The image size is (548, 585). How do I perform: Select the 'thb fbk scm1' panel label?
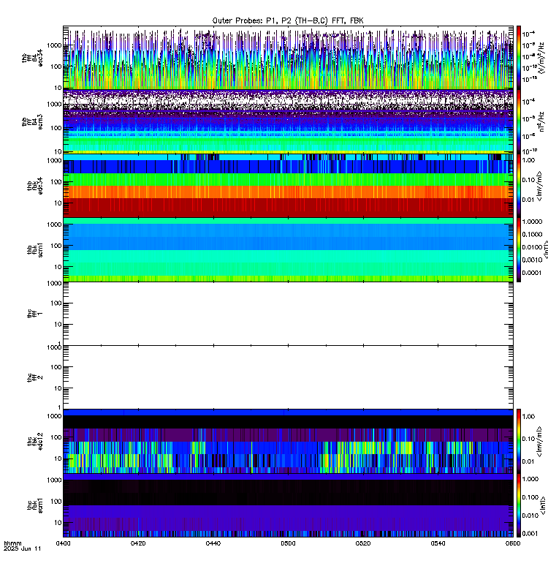click(35, 250)
